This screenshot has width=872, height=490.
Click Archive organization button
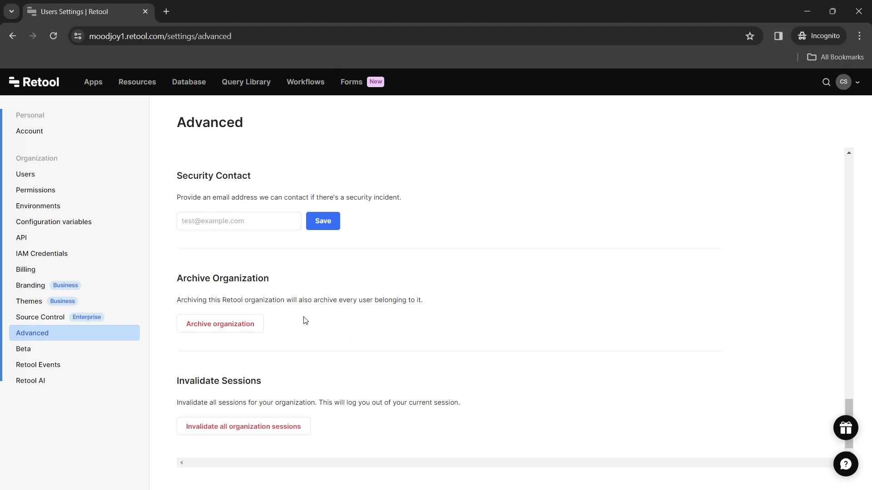[220, 323]
